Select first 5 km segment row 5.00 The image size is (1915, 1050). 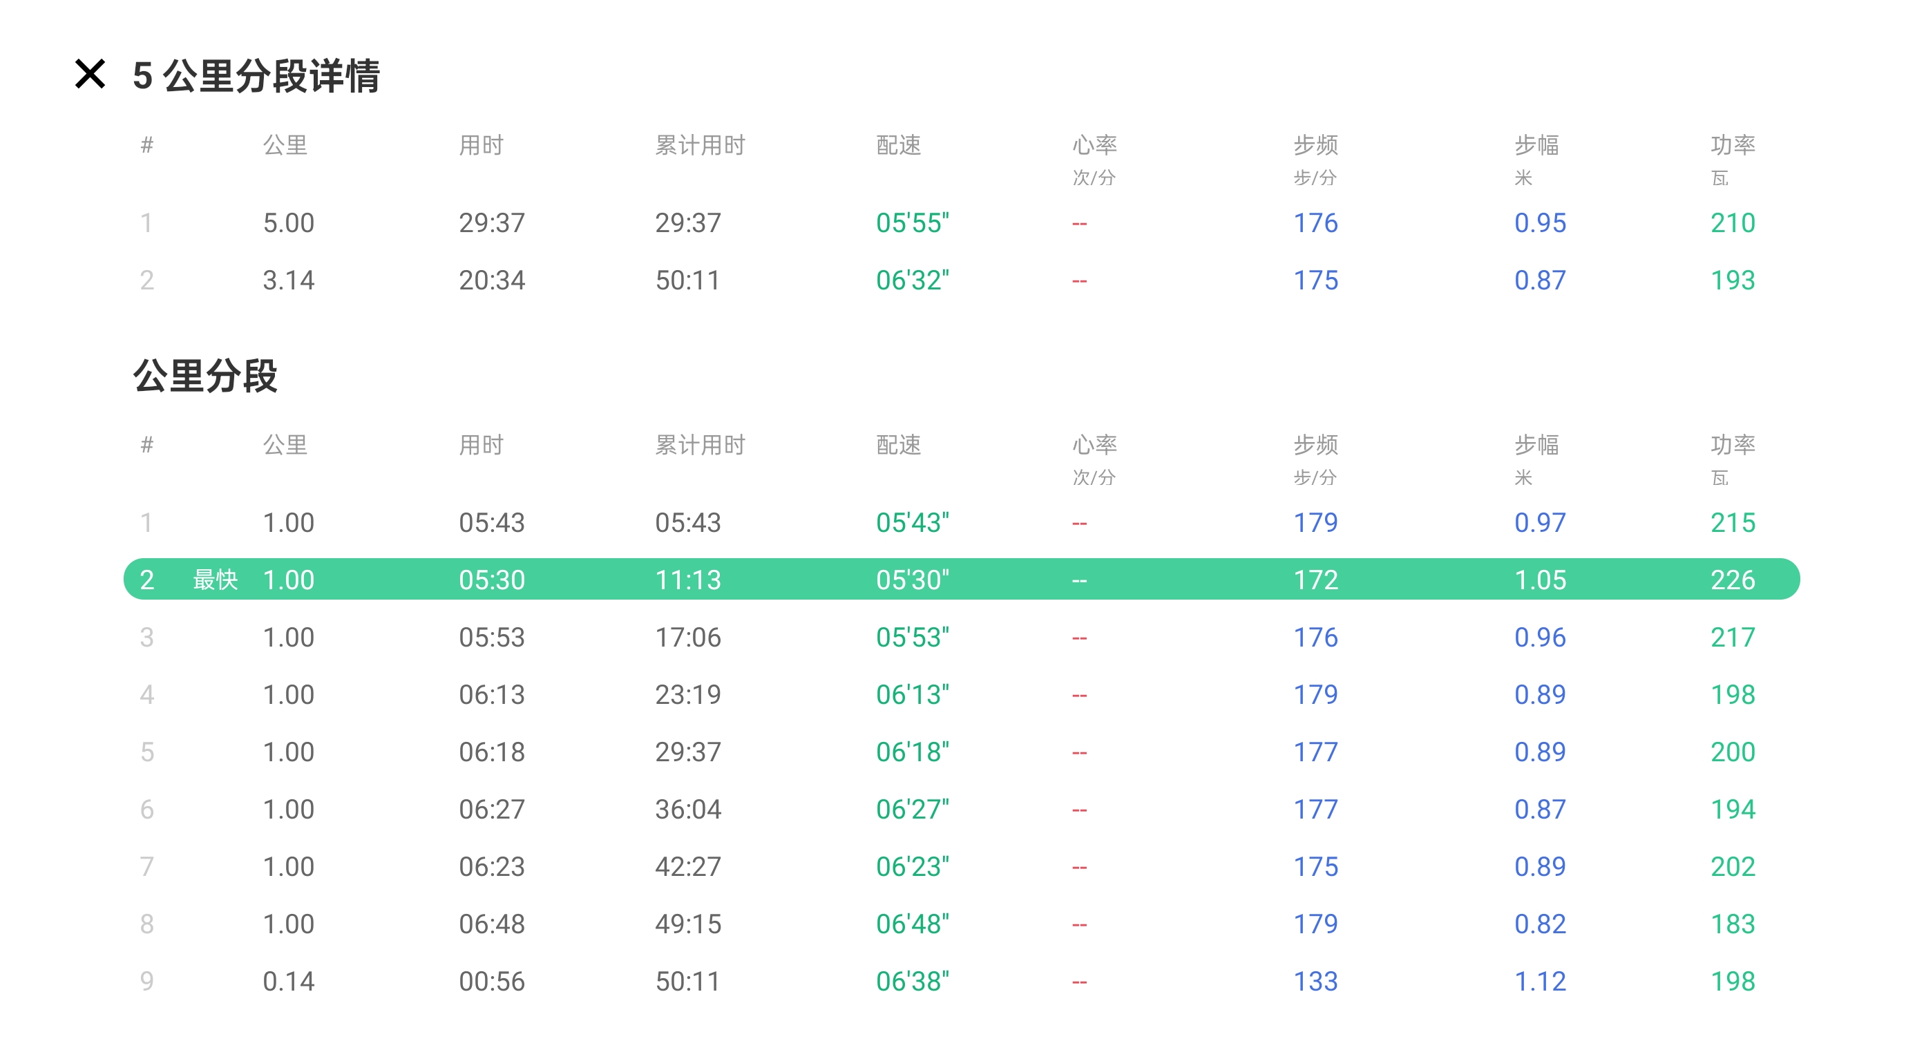pyautogui.click(x=289, y=223)
